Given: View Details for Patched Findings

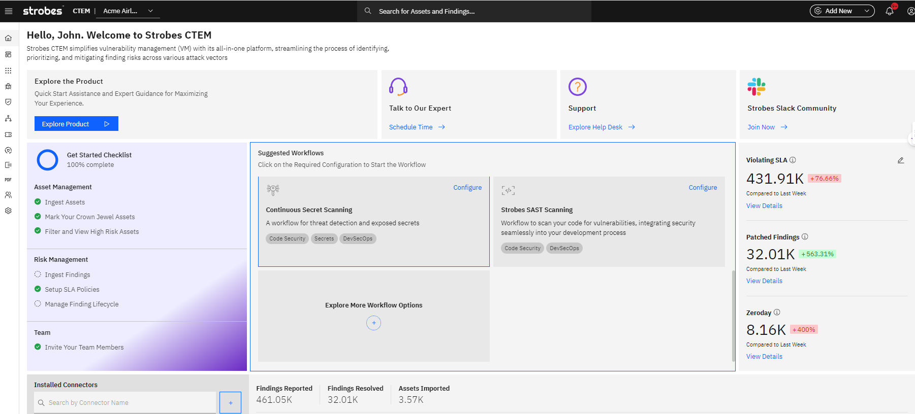Looking at the screenshot, I should point(764,281).
